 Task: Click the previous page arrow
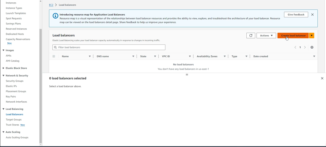(x=295, y=47)
